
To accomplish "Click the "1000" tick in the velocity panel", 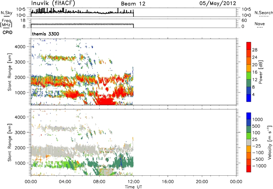I will pos(20,163).
